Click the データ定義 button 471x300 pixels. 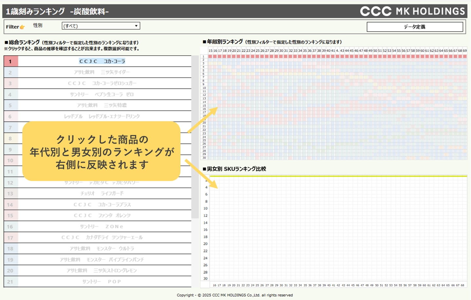pos(415,27)
